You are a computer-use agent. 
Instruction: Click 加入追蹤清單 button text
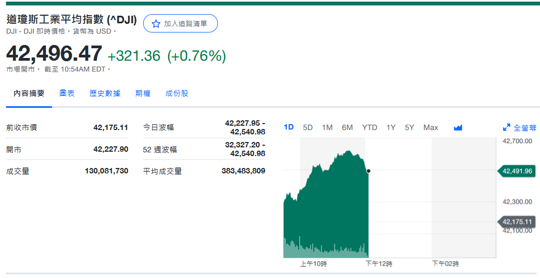[185, 24]
